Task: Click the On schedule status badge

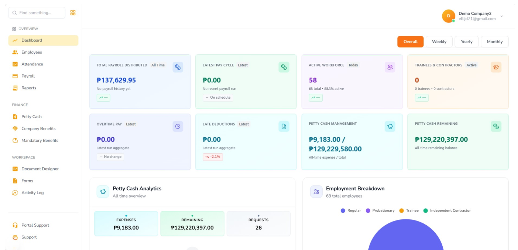Action: click(218, 97)
